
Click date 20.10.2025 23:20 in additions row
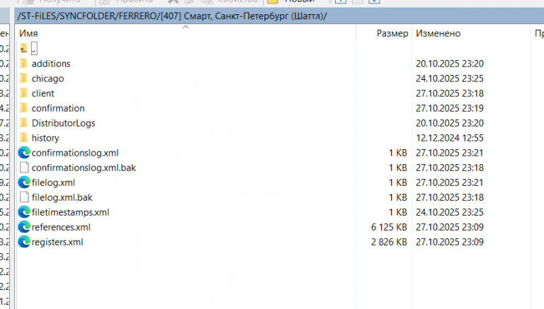450,64
